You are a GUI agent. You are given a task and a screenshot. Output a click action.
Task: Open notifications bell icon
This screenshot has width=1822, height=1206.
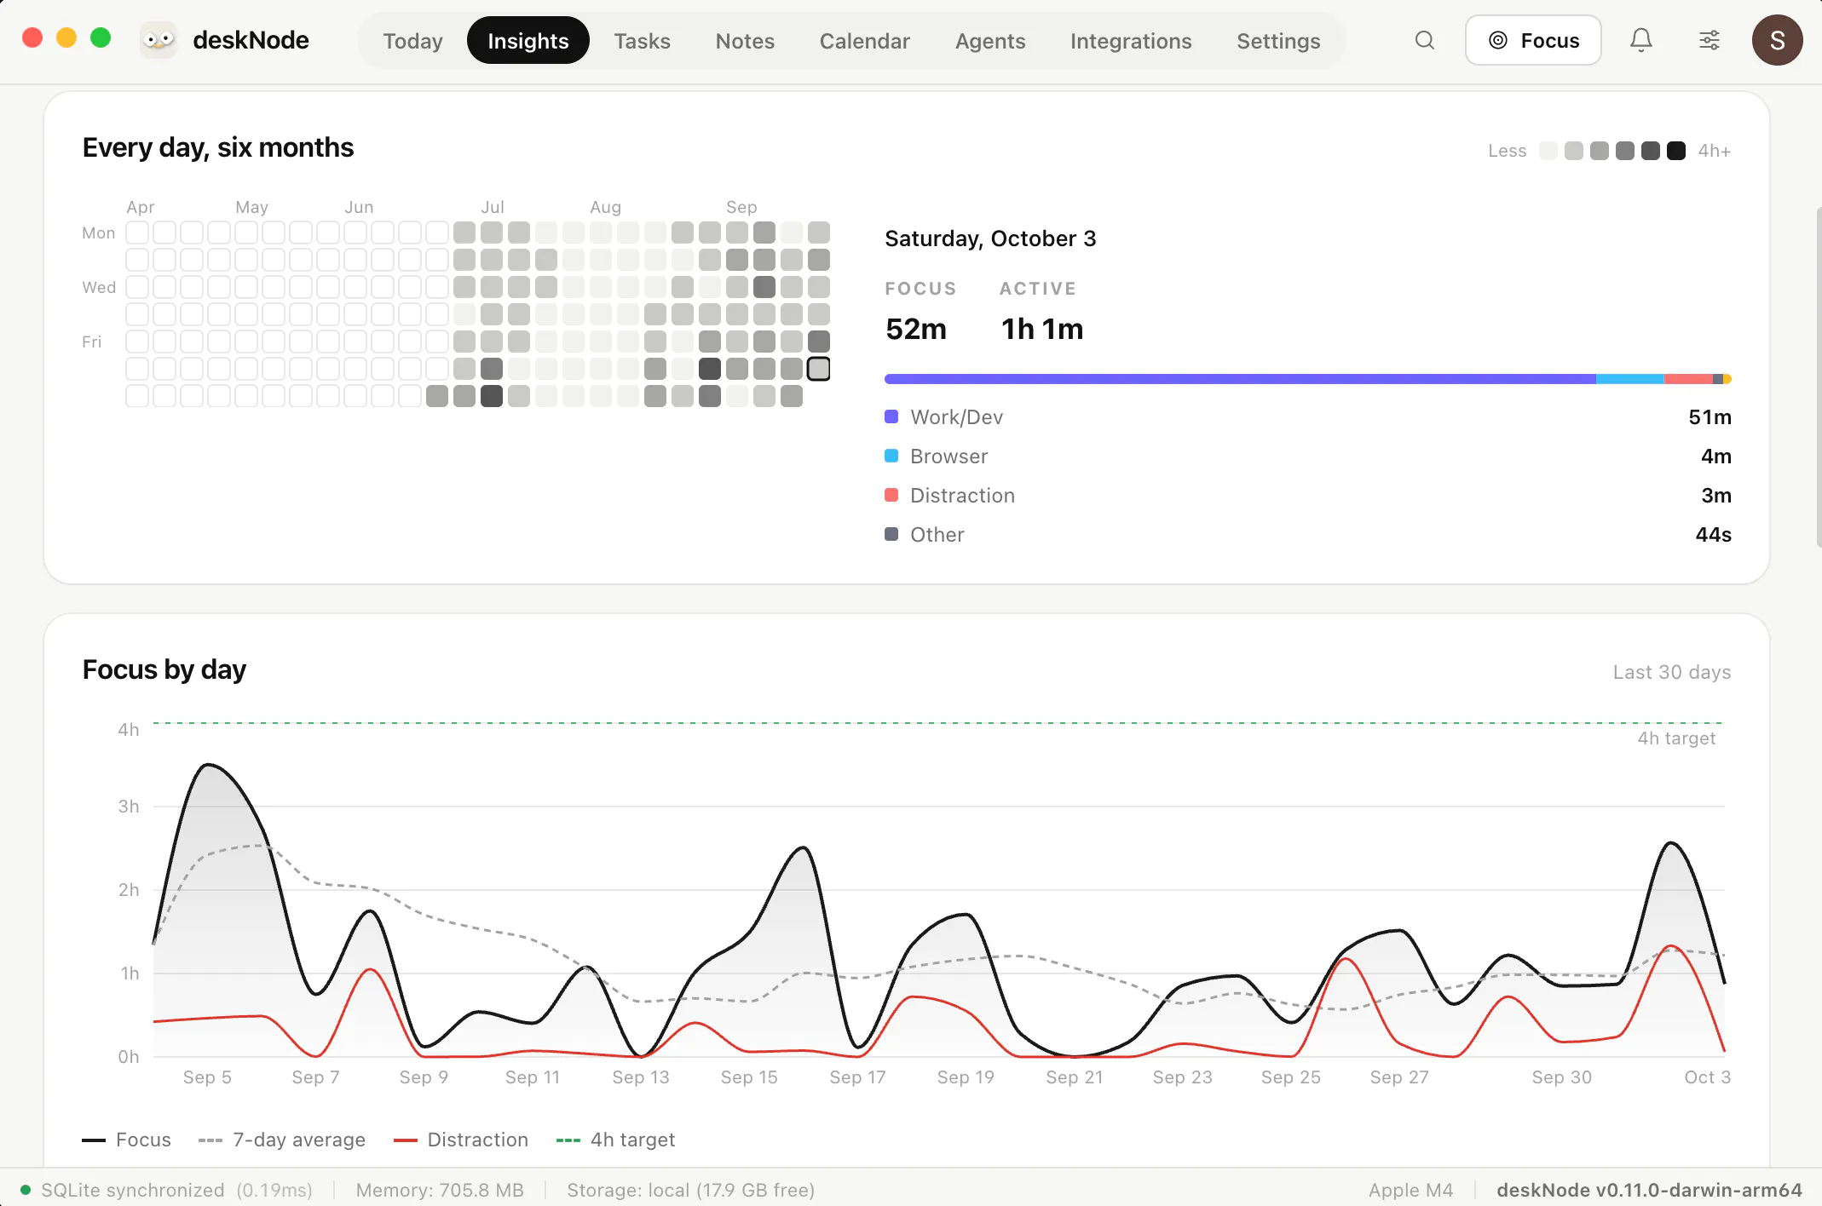[x=1641, y=40]
